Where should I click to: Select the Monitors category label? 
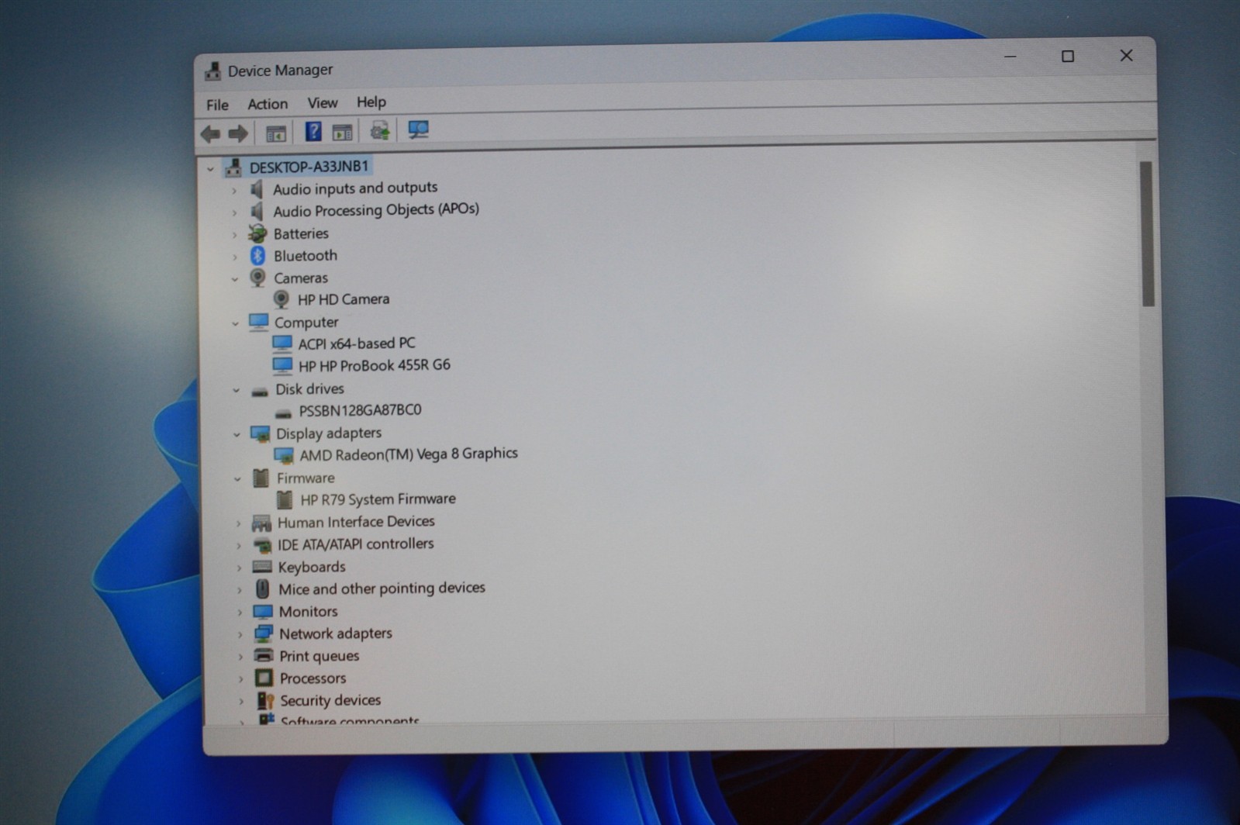(x=308, y=612)
